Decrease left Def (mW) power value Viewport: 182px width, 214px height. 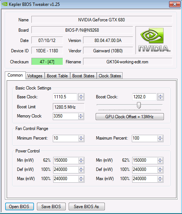pos(81,171)
